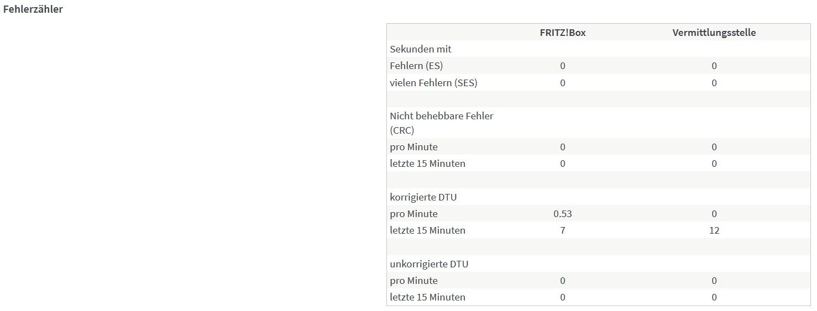The width and height of the screenshot is (817, 311).
Task: Select the FRITZ!Box column header
Action: 562,33
